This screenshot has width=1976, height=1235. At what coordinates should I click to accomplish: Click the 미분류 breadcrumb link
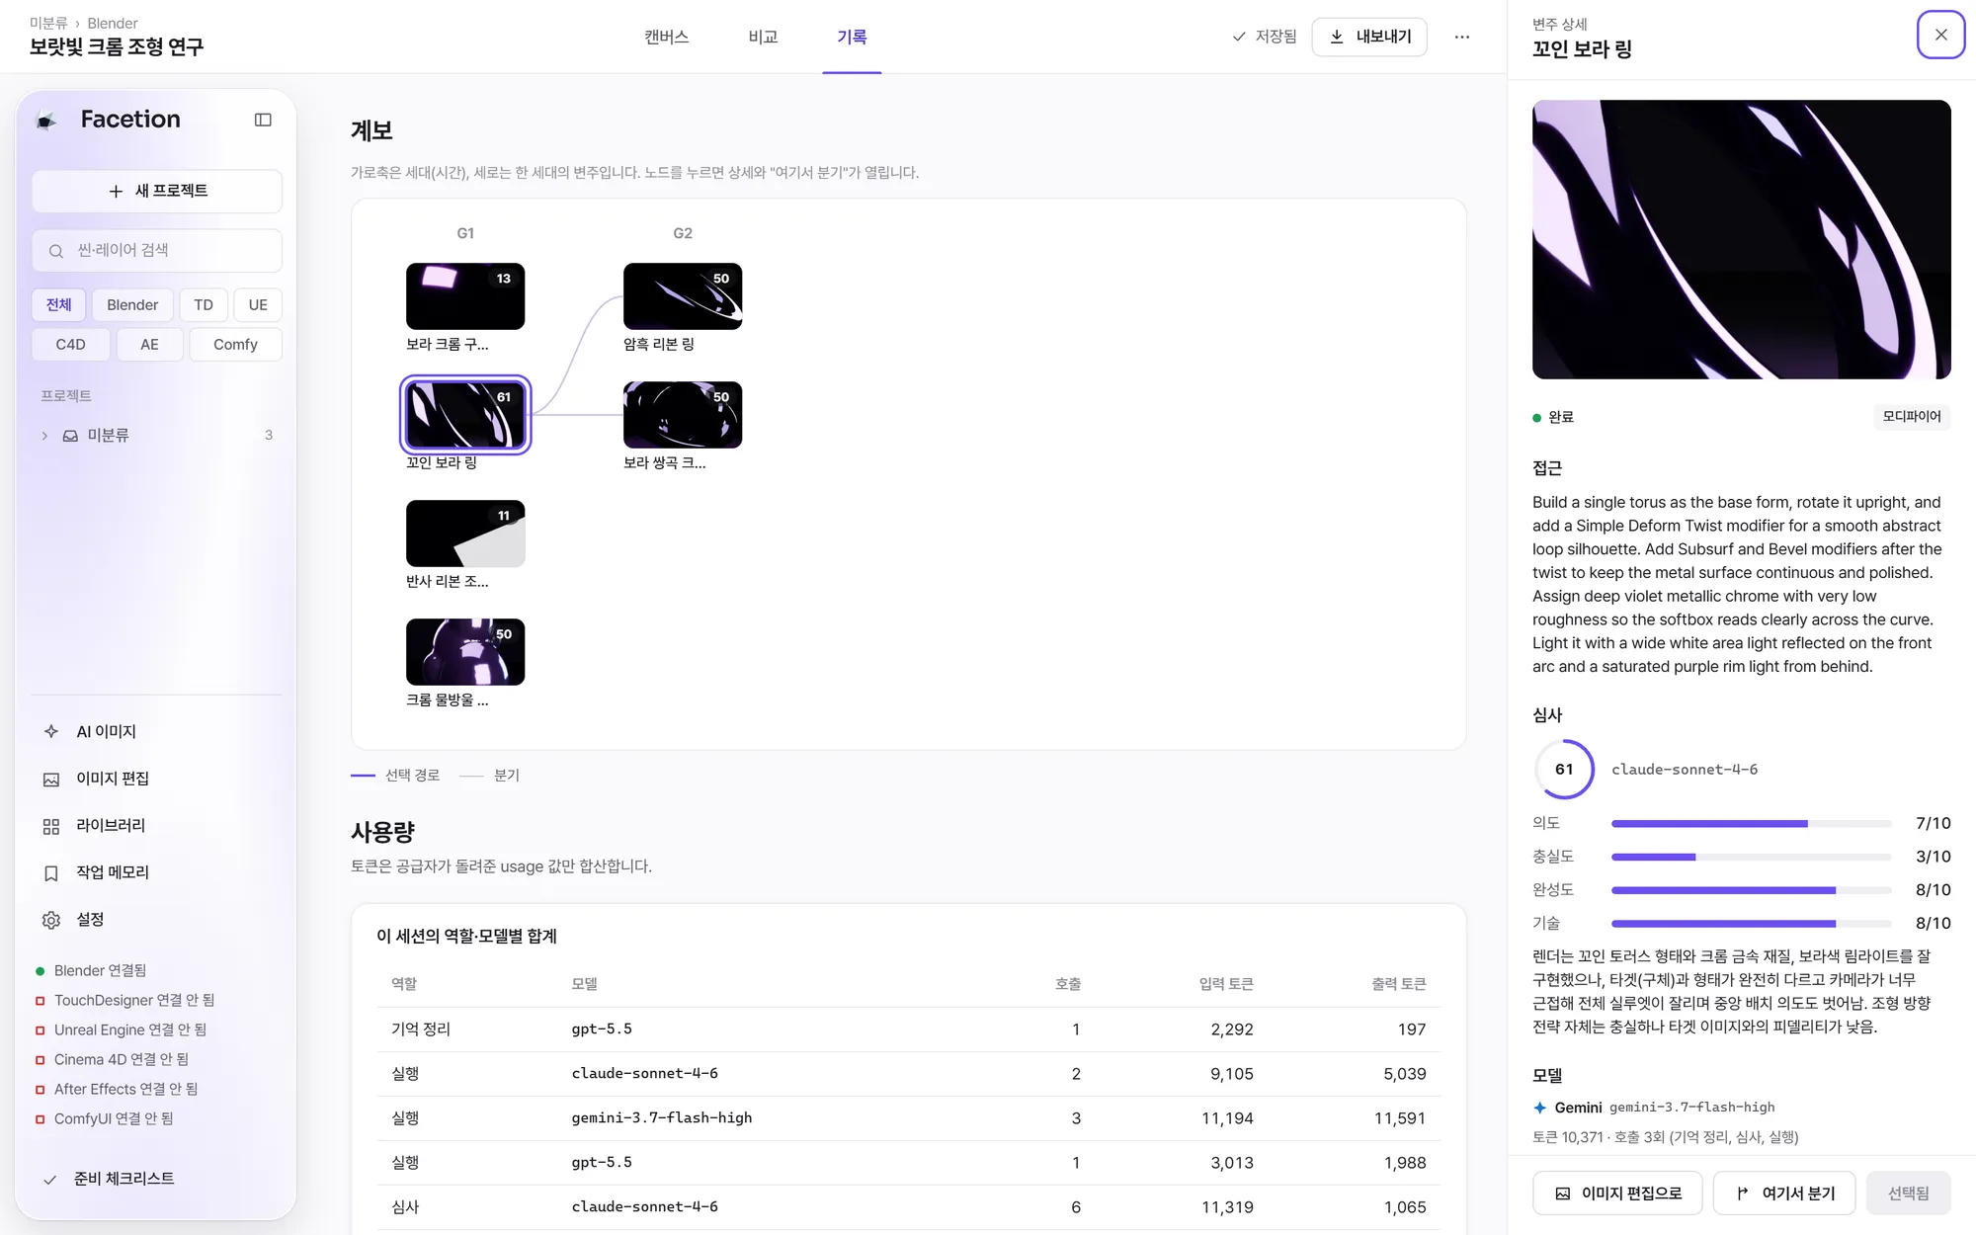48,23
